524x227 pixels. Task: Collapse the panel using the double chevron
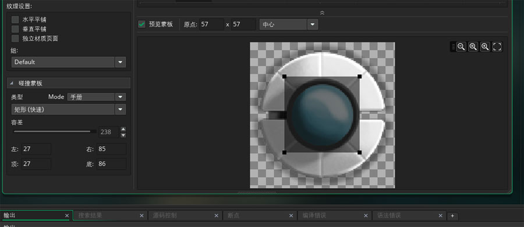click(x=322, y=13)
